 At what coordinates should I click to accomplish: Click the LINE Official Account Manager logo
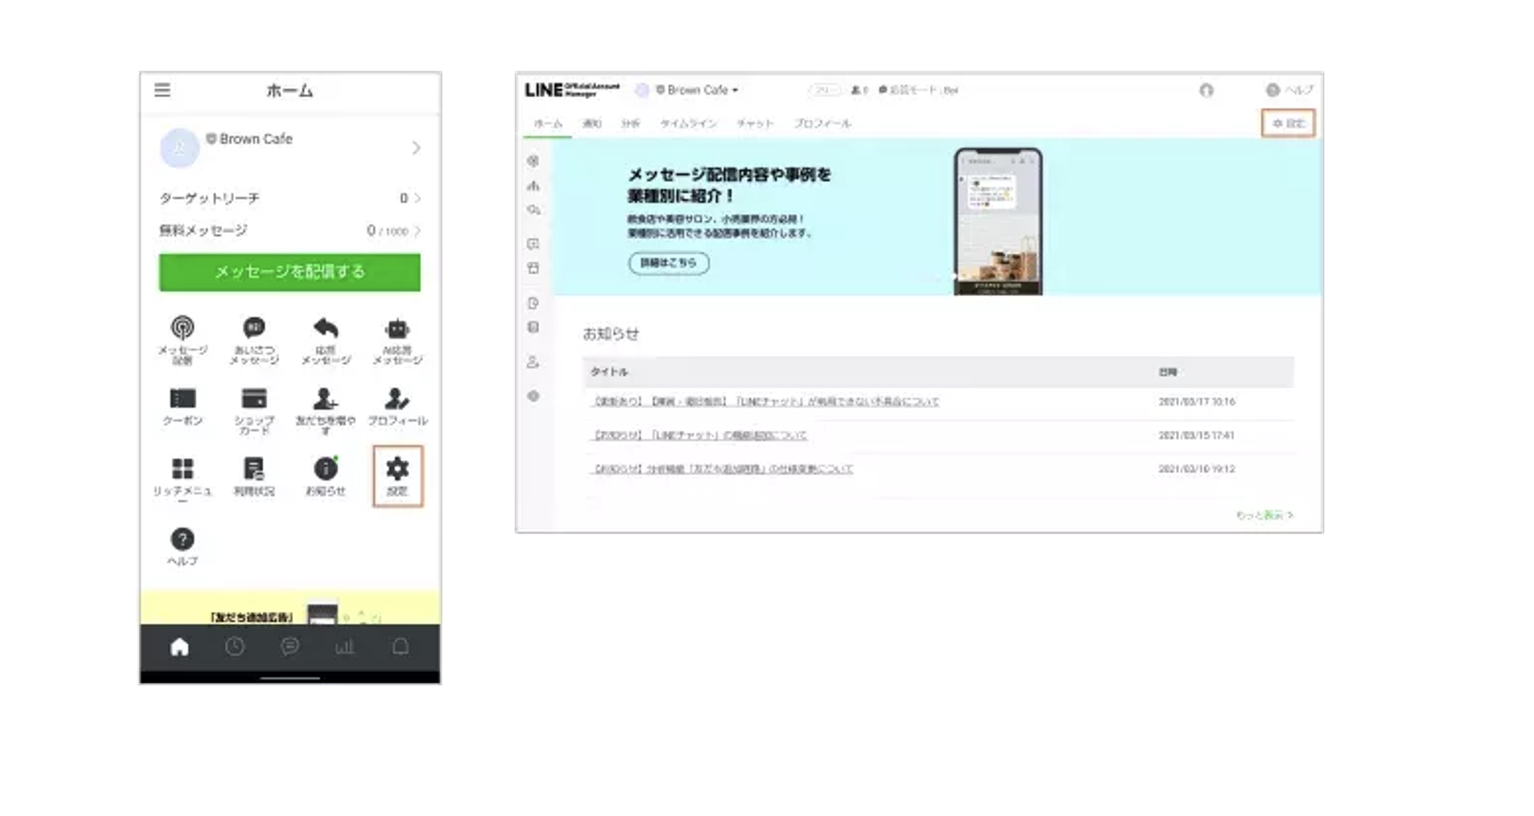click(x=572, y=90)
